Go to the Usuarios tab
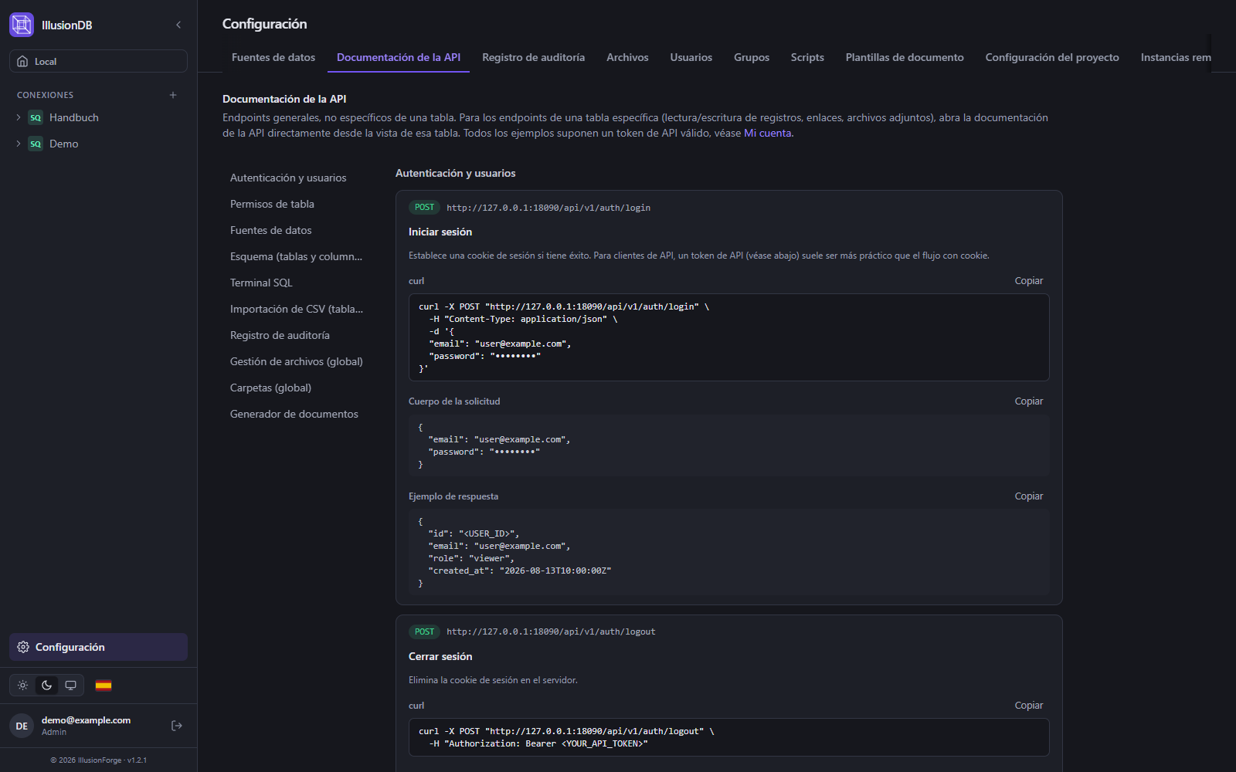This screenshot has width=1236, height=772. [691, 57]
